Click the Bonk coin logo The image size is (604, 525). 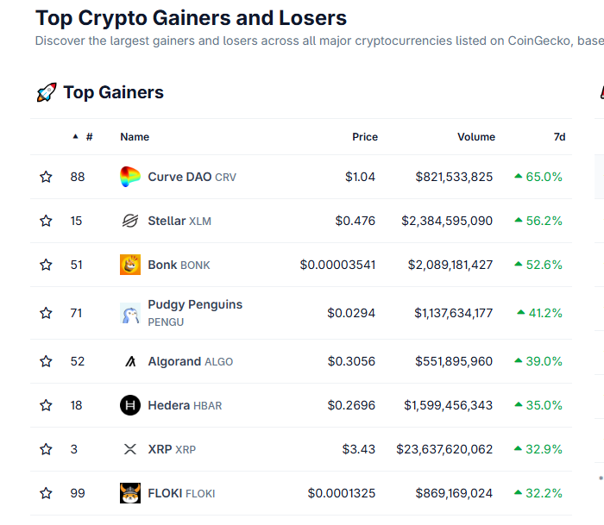tap(130, 265)
